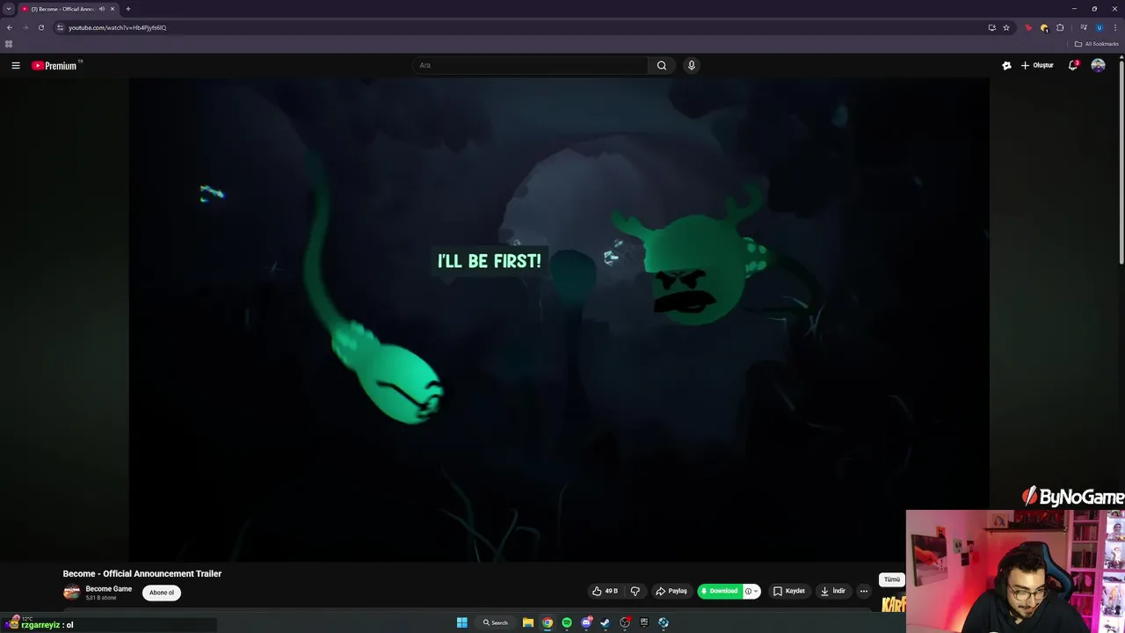
Task: Expand the Download options arrow
Action: tap(755, 591)
